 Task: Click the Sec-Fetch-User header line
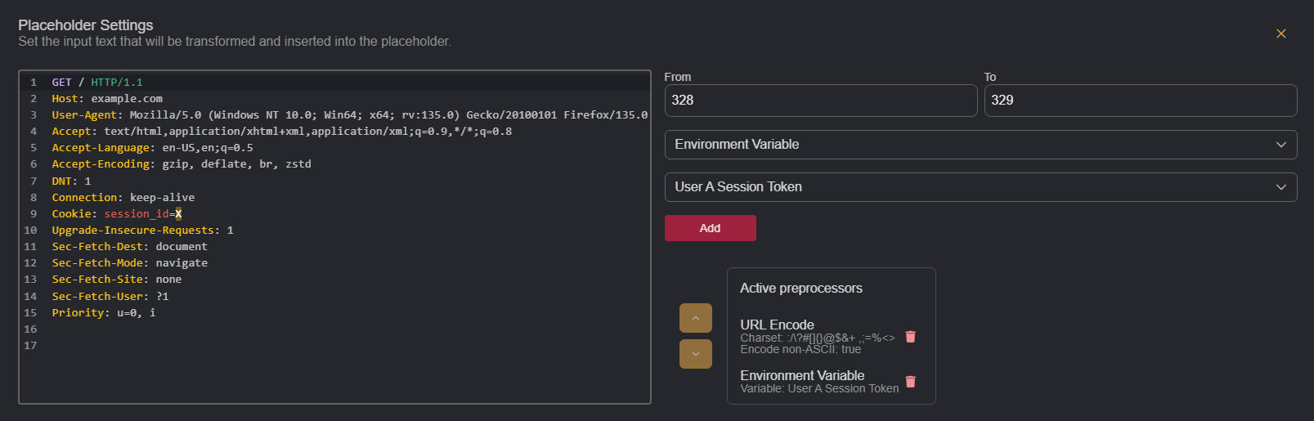[110, 297]
